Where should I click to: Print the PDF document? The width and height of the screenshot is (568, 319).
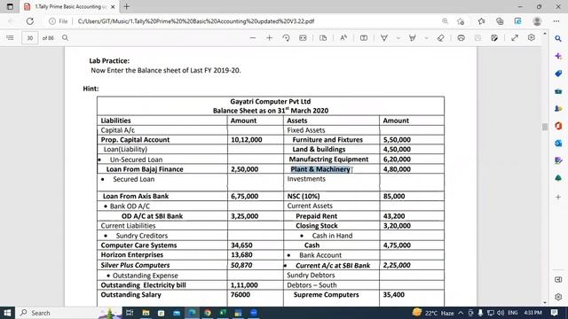461,37
